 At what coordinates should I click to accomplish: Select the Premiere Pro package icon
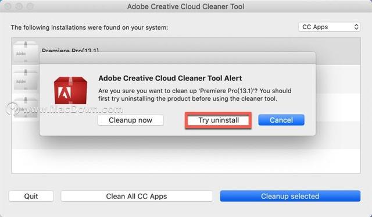[x=26, y=52]
